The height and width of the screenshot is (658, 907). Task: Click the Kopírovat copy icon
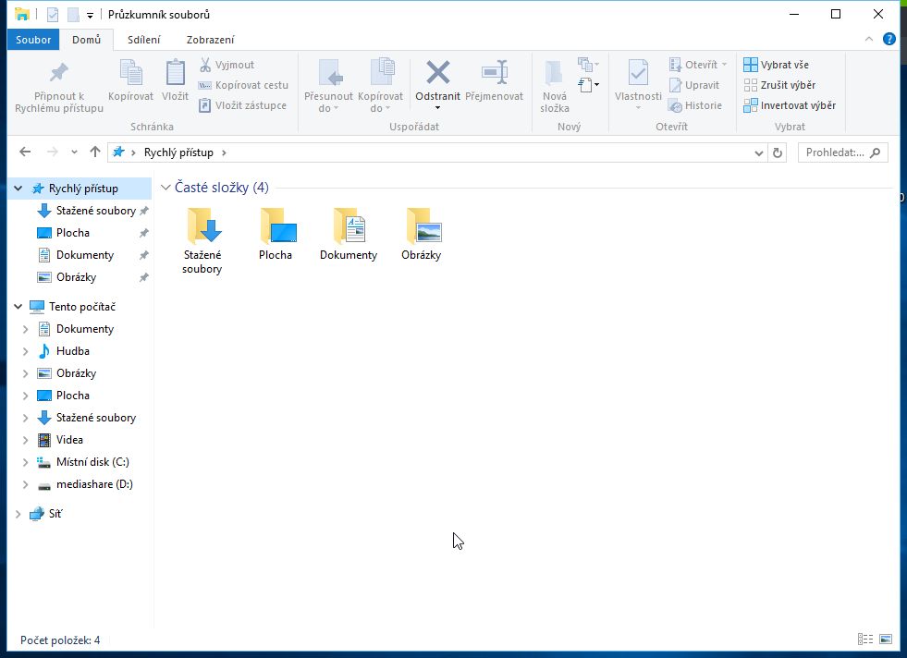pos(130,73)
